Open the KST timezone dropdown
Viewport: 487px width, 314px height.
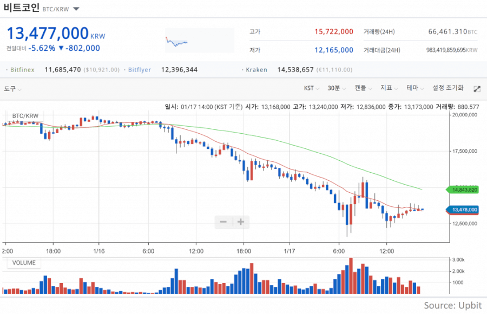(x=312, y=88)
